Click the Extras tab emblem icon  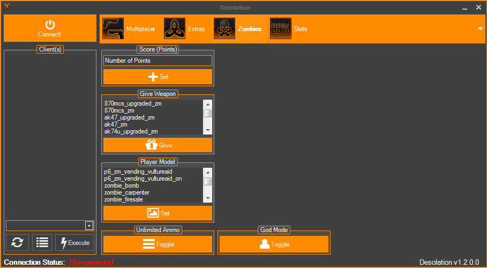(174, 29)
